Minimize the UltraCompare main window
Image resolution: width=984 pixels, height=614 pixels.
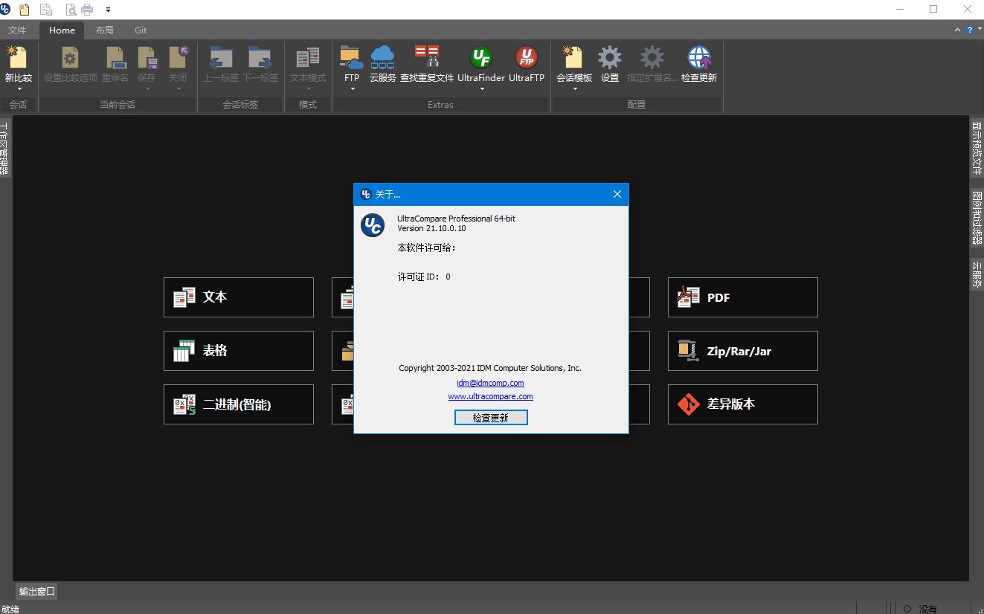click(900, 10)
